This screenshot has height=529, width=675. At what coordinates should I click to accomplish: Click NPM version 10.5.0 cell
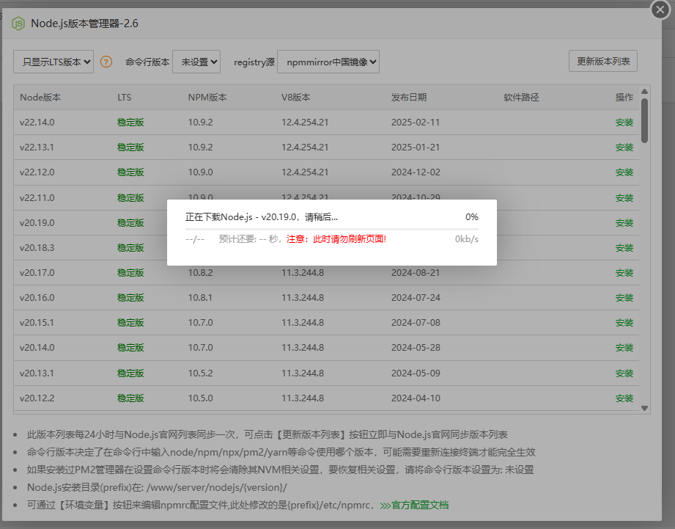[201, 398]
